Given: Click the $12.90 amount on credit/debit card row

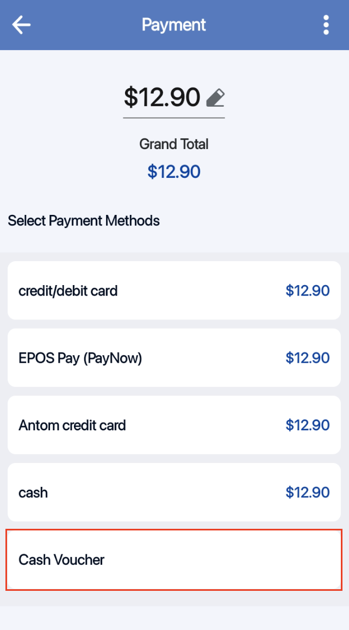Looking at the screenshot, I should pos(307,291).
